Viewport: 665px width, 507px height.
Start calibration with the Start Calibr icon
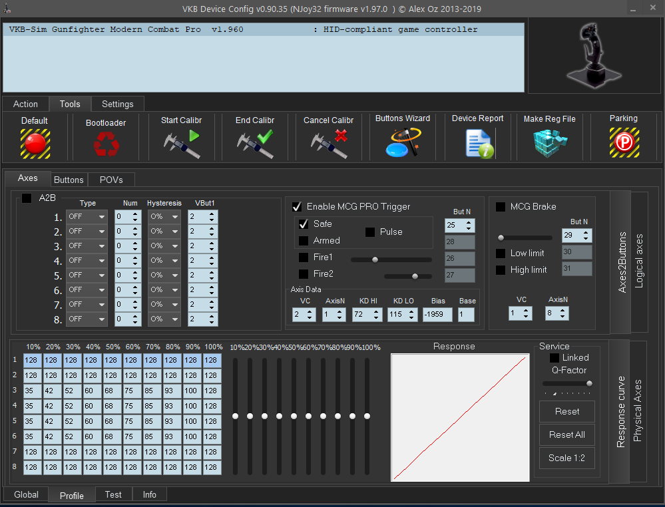click(182, 143)
